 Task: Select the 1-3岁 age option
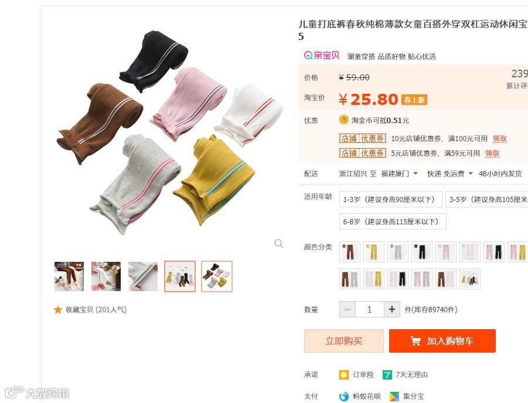click(390, 199)
